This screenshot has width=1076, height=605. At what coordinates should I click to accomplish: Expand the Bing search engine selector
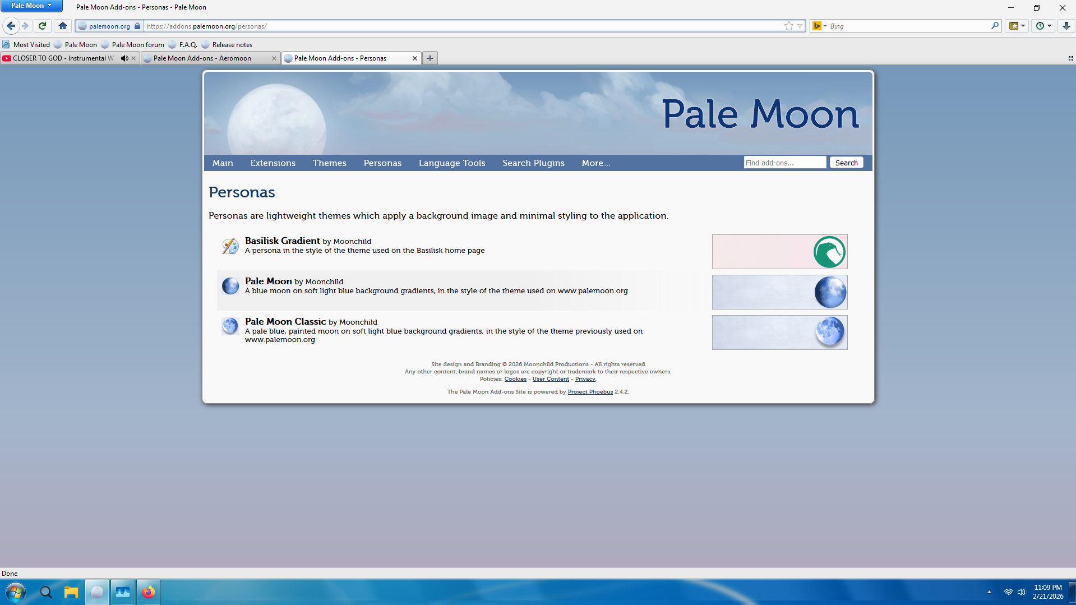pyautogui.click(x=819, y=26)
